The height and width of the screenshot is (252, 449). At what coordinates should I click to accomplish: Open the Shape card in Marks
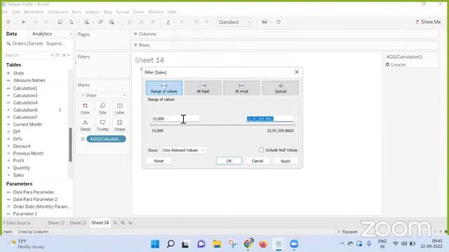point(120,125)
